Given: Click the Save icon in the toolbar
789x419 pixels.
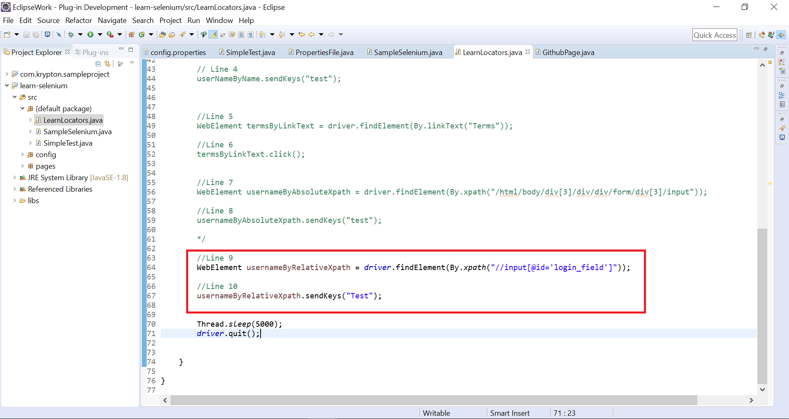Looking at the screenshot, I should [26, 34].
